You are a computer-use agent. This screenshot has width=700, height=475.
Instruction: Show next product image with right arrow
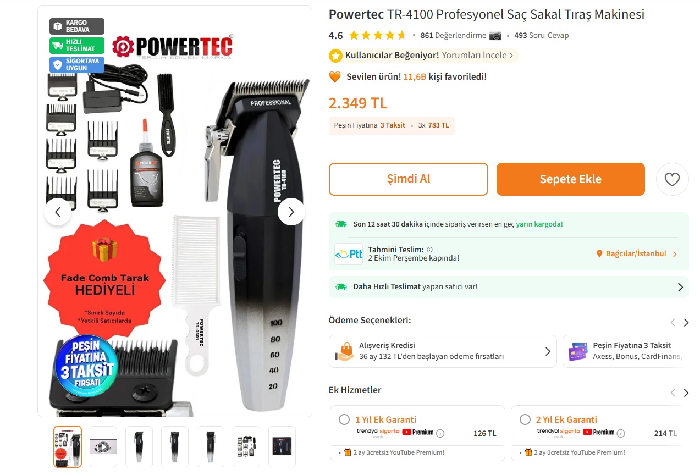point(291,212)
